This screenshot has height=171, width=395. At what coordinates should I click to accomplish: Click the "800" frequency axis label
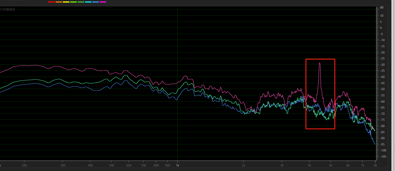(156, 165)
